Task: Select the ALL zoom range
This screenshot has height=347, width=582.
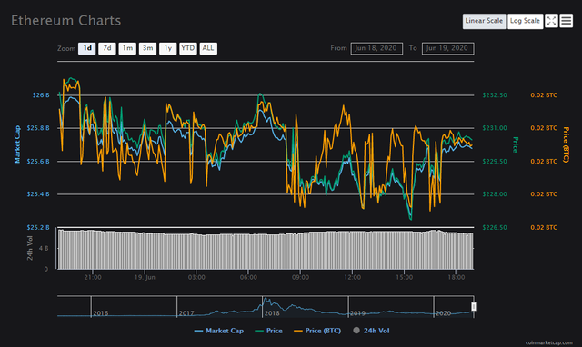Action: pos(208,48)
